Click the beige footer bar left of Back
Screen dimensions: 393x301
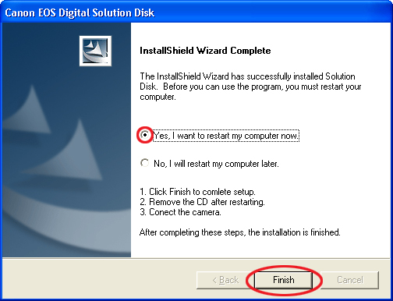(x=99, y=279)
